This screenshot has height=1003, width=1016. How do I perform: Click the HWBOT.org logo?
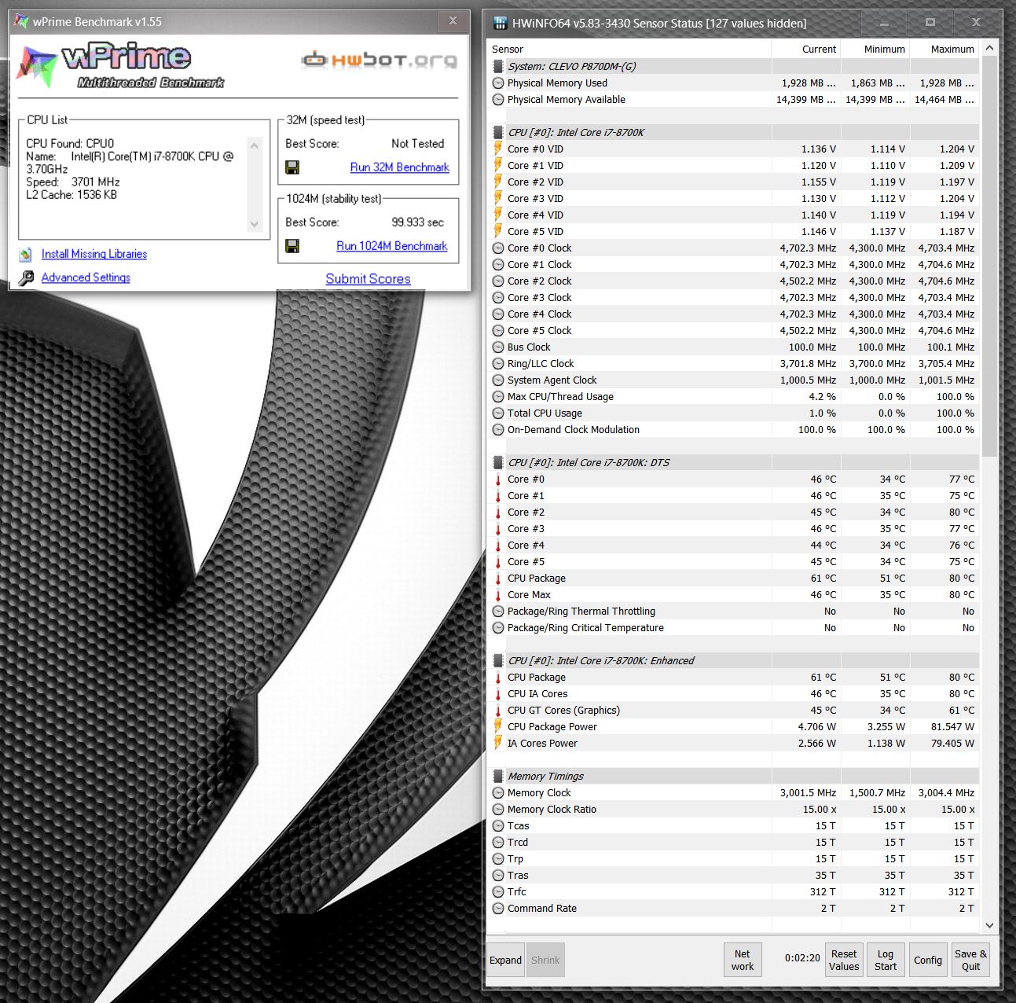[380, 60]
